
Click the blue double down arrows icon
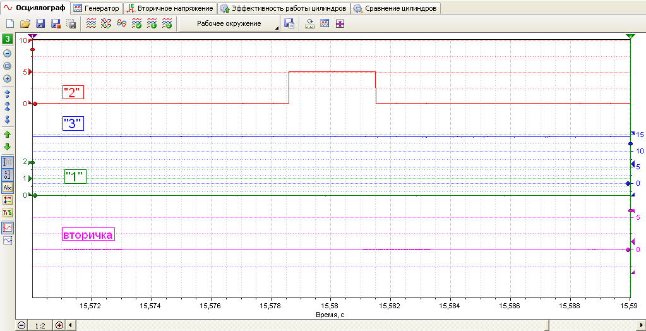click(x=8, y=119)
